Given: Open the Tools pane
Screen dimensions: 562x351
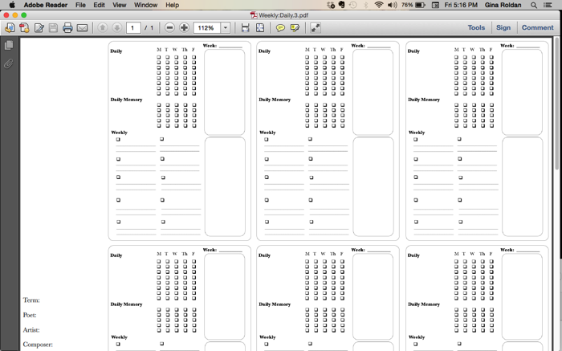Looking at the screenshot, I should 476,27.
